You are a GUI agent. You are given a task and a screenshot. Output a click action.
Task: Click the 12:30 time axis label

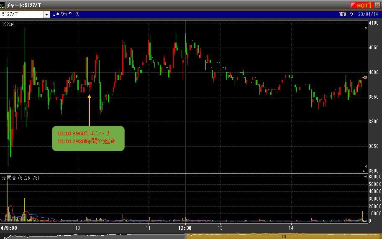(185, 228)
